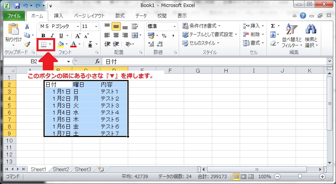Open the フォント dialog launcher
Viewport: 336px width, 184px height.
point(97,52)
